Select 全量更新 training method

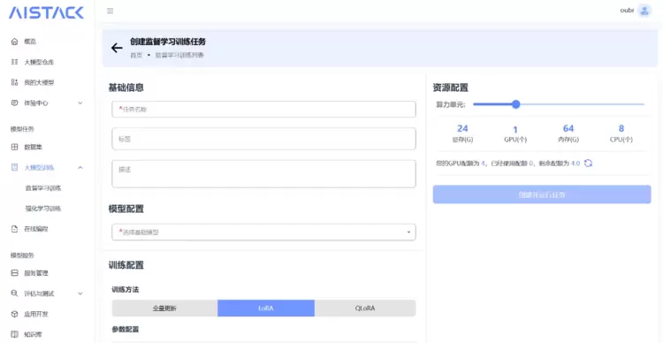pos(164,309)
